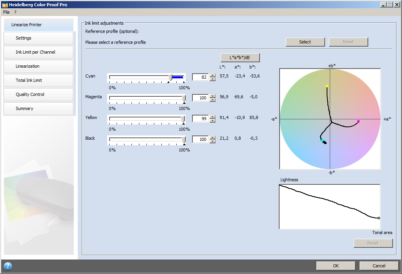
Task: Click the magenta point on the a*b* diagram
Action: pos(358,121)
